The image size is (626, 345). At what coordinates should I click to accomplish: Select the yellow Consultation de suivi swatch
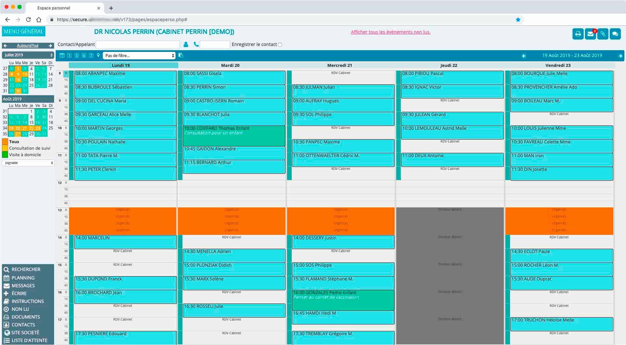(x=5, y=148)
